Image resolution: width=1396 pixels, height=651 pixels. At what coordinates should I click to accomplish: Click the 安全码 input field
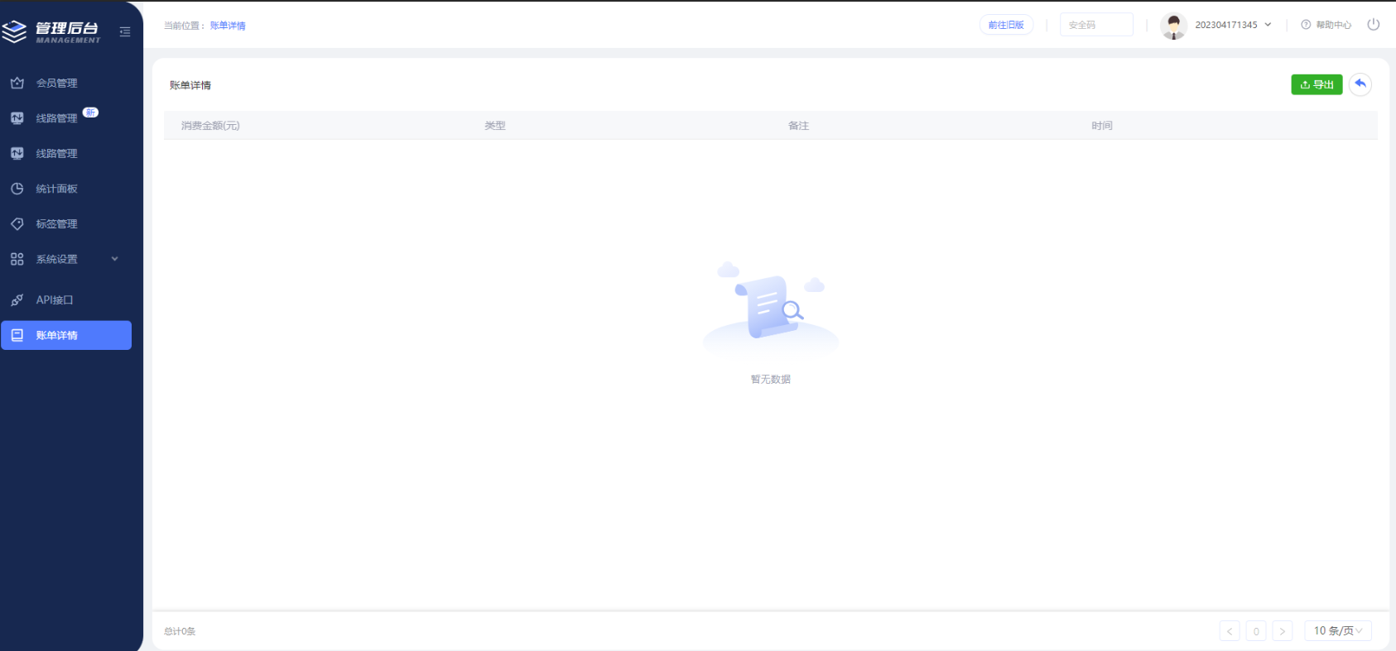pos(1096,25)
